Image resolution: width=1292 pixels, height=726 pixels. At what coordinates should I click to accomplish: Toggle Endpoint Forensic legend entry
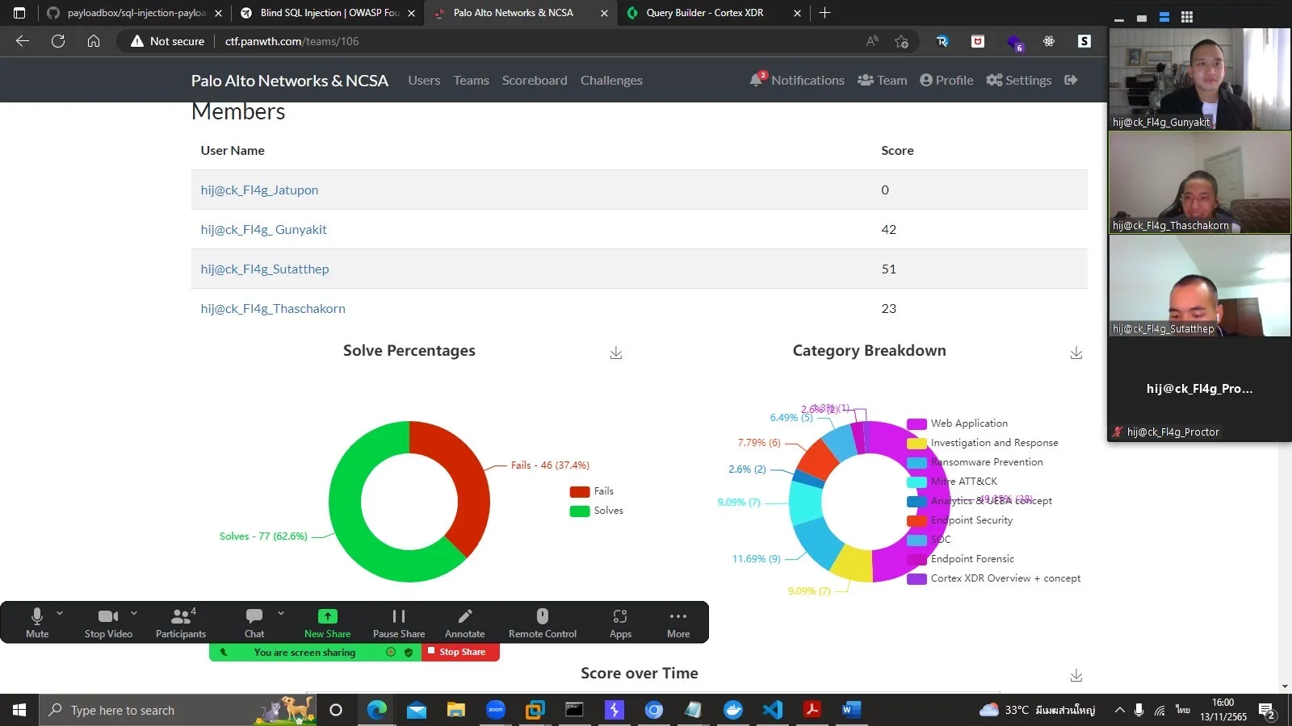coord(960,559)
